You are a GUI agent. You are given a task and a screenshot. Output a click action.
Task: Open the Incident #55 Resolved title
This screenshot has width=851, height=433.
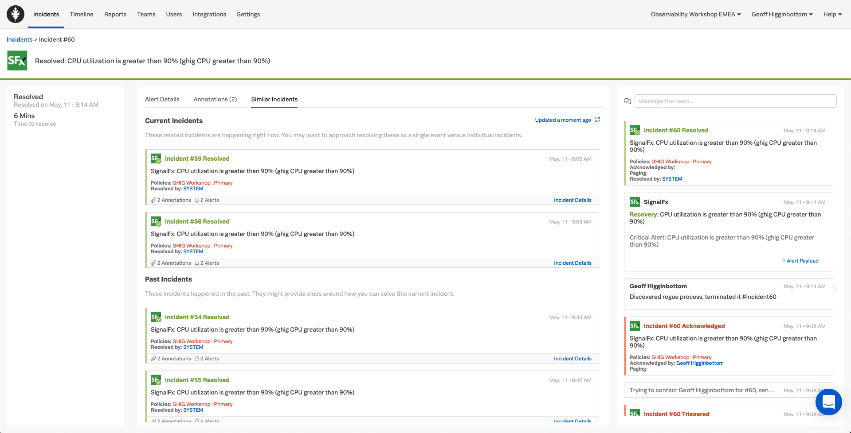pos(197,380)
